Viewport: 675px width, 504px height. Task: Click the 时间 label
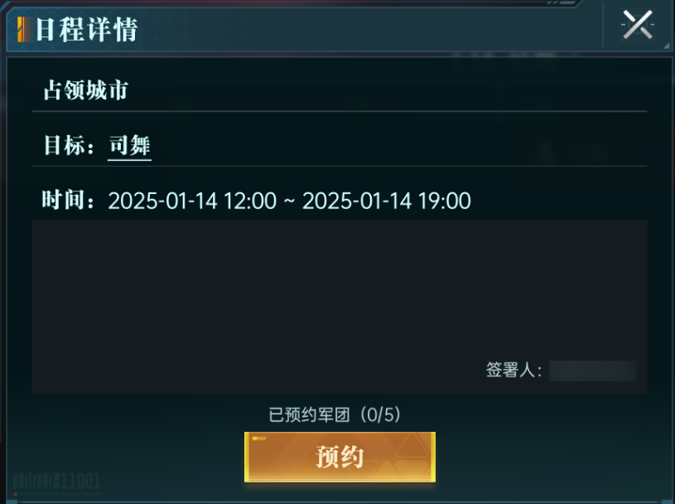68,200
